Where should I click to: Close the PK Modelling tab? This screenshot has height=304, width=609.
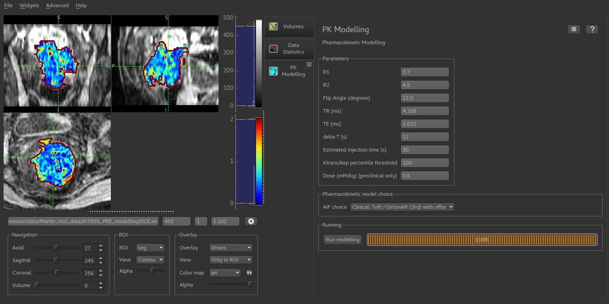click(x=309, y=64)
